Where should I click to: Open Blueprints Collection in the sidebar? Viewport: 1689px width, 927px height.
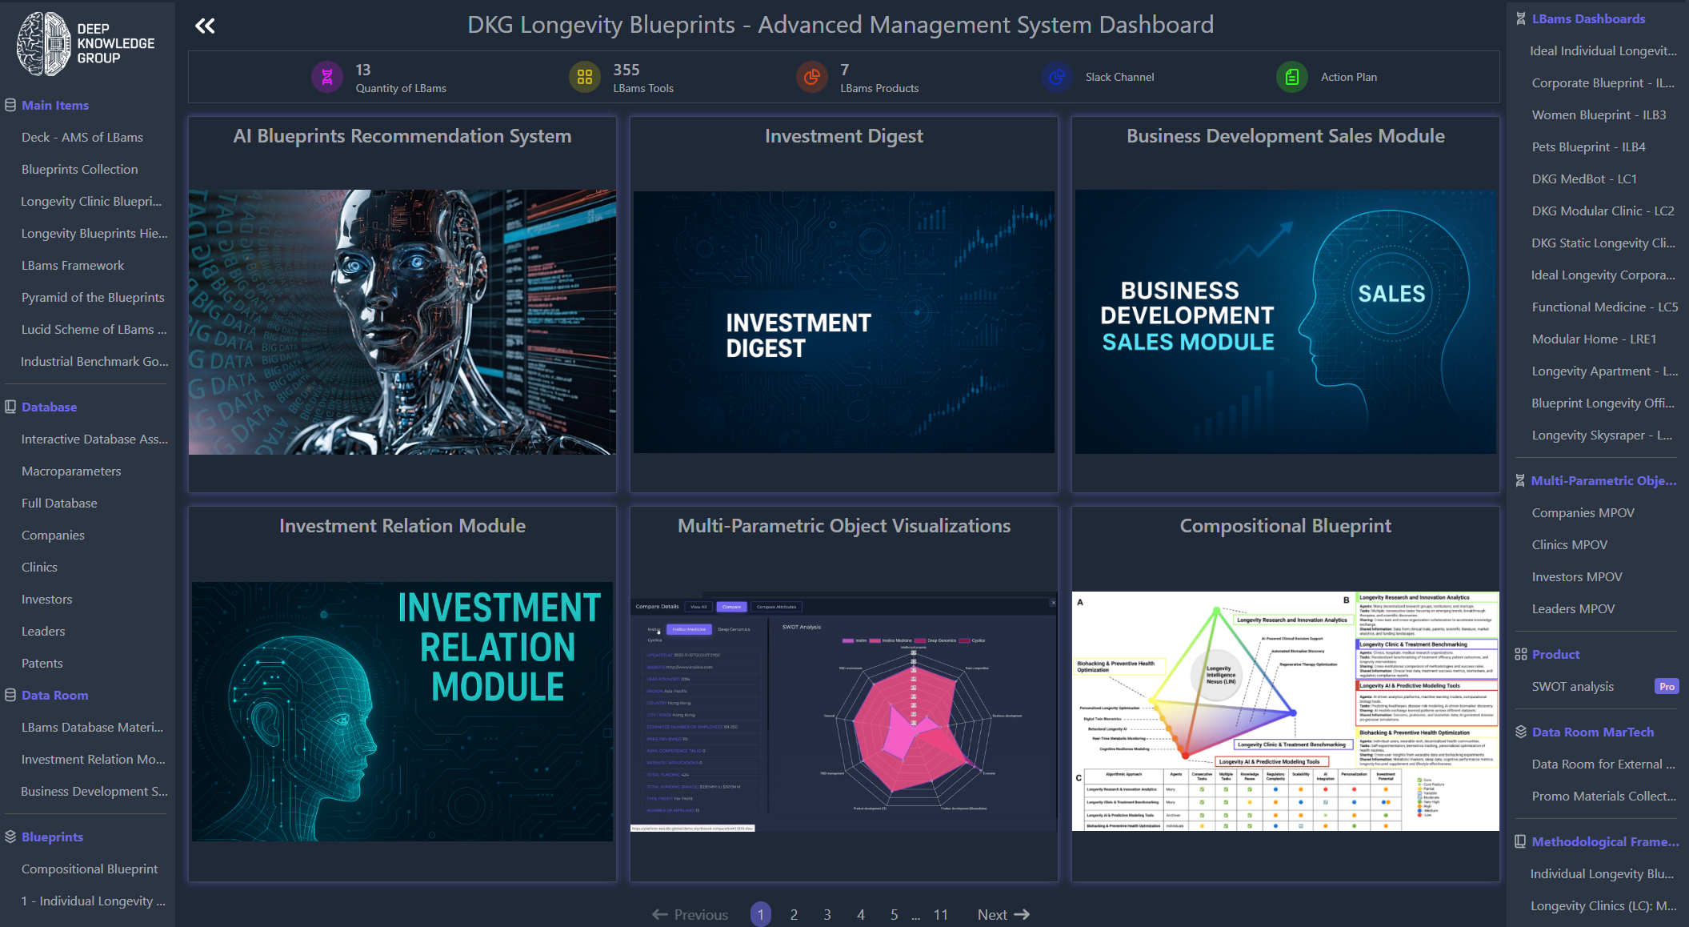(x=79, y=169)
